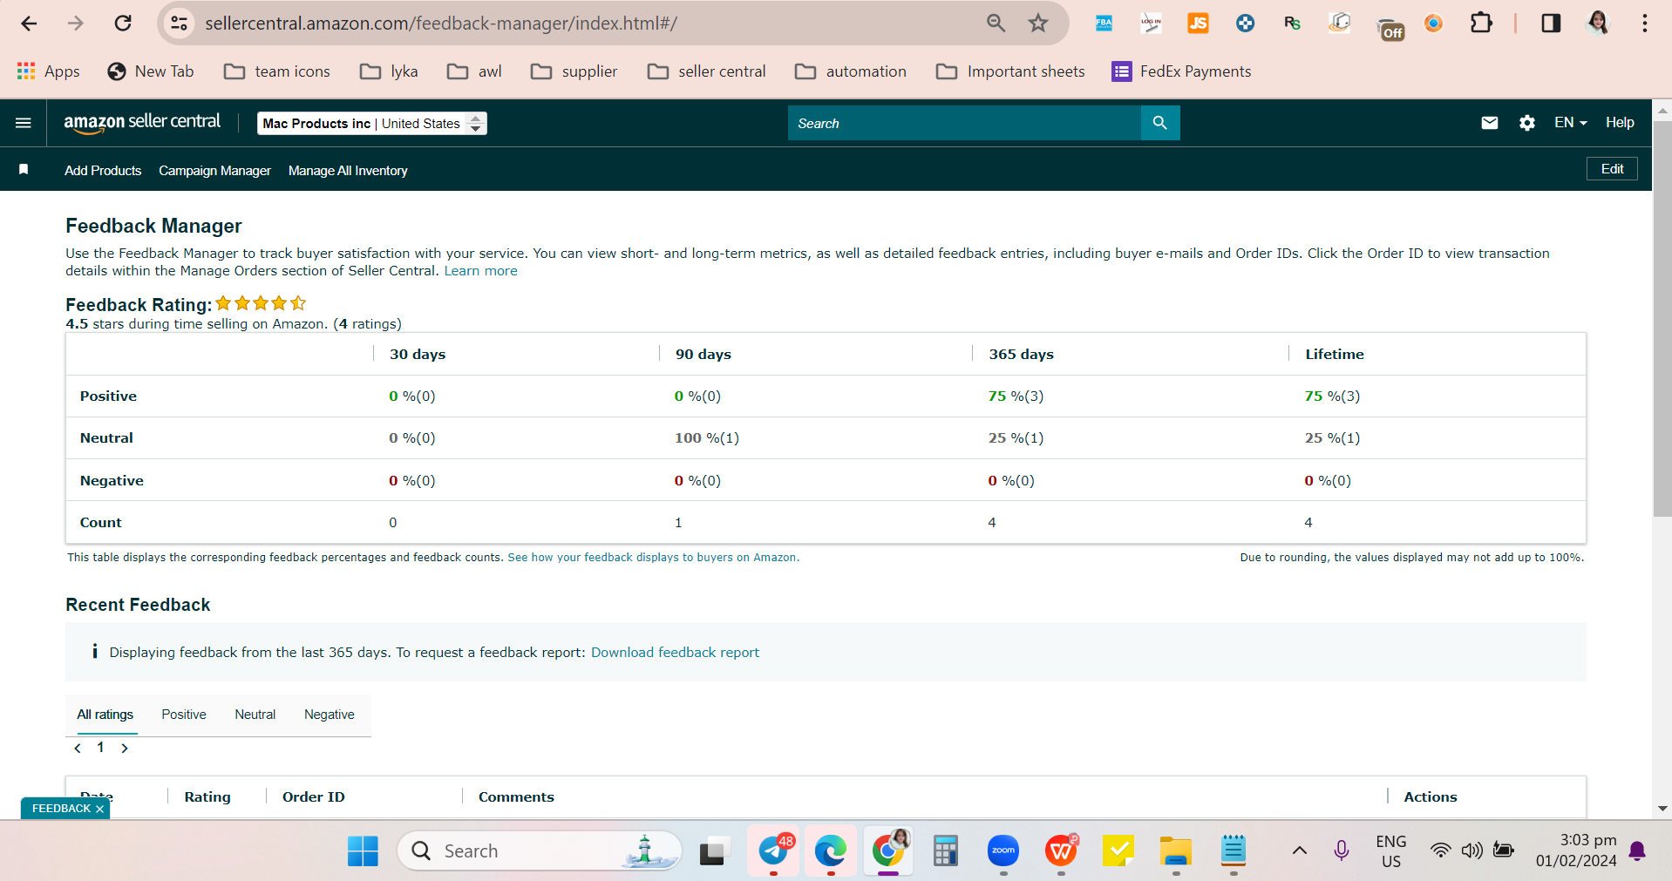
Task: Open the FBA calculator extension icon
Action: 1104,24
